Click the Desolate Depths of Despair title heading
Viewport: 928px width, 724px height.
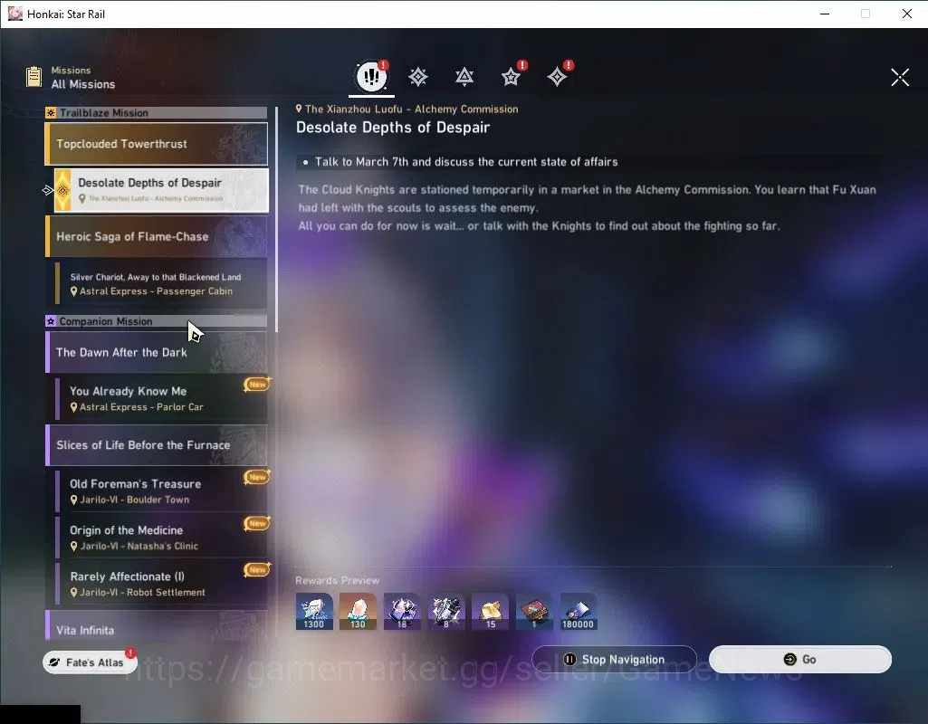393,128
